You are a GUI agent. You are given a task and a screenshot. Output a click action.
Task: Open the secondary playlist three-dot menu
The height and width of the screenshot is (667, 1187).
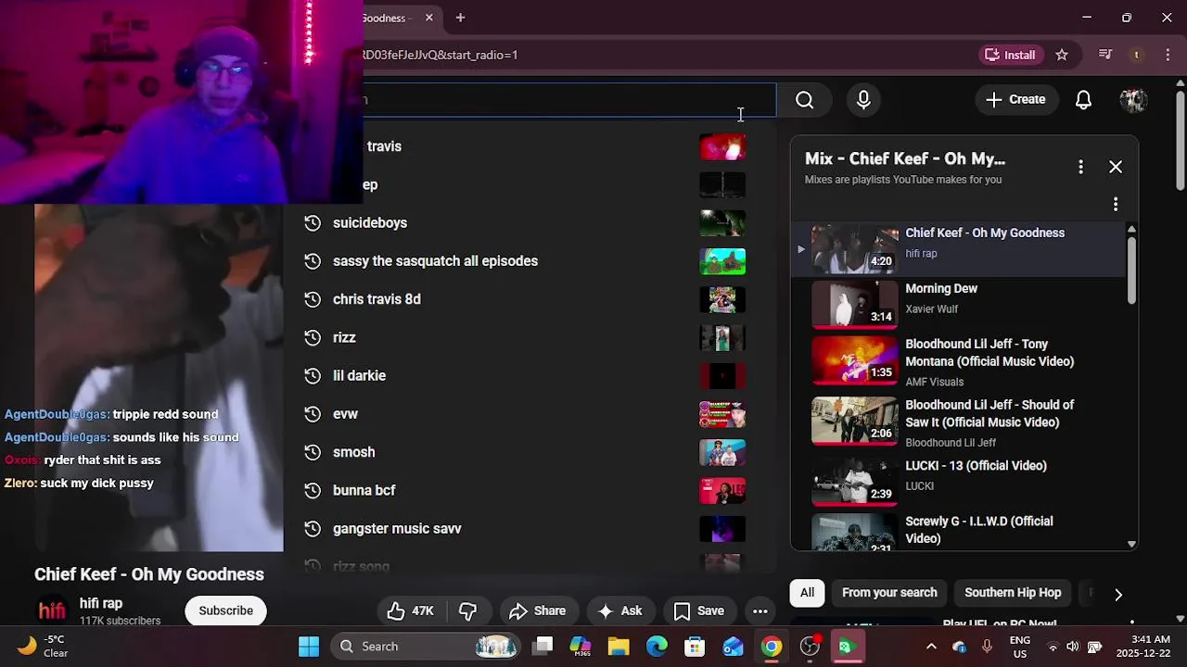[x=1116, y=204]
